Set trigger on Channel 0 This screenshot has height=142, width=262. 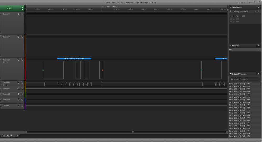pyautogui.click(x=22, y=14)
